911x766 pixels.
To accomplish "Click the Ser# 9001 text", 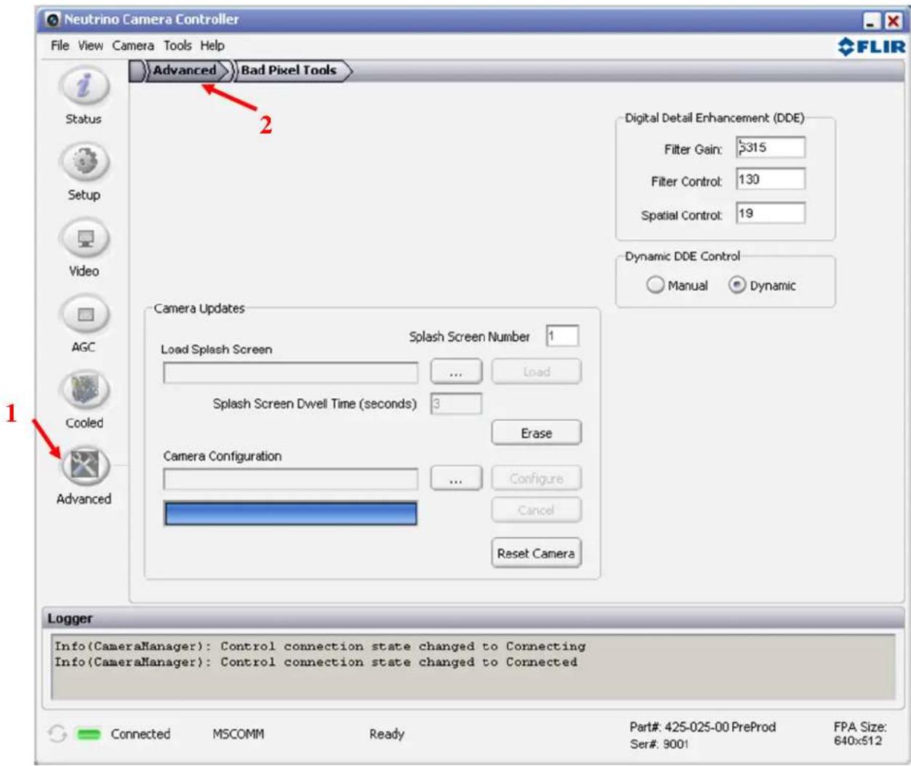I will 659,744.
